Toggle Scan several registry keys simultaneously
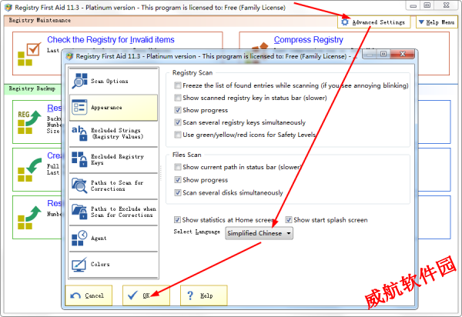Screen dimensions: 462x317 coord(178,122)
